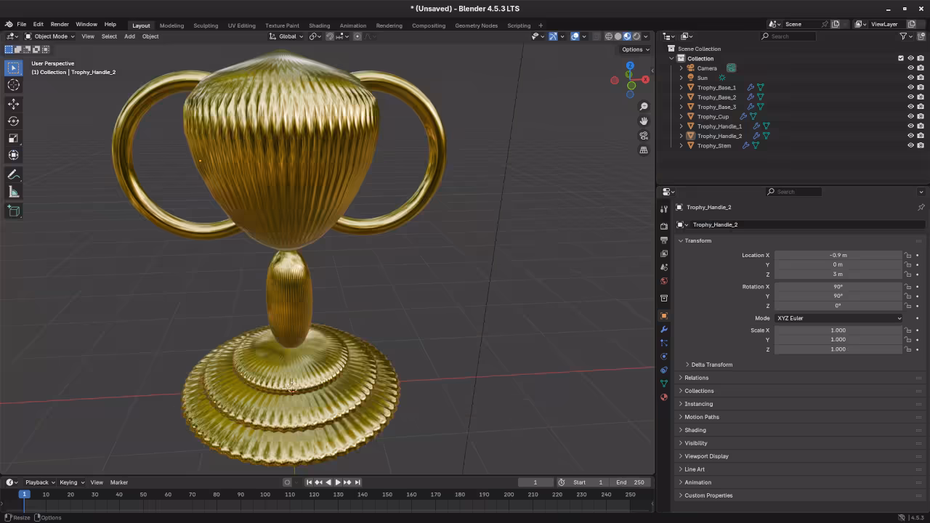
Task: Hide Trophy_Handle_1 in the viewport
Action: tap(910, 126)
